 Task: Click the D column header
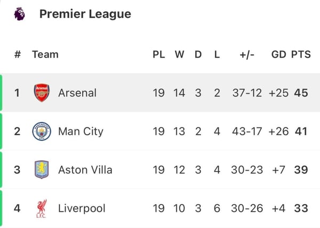(198, 54)
